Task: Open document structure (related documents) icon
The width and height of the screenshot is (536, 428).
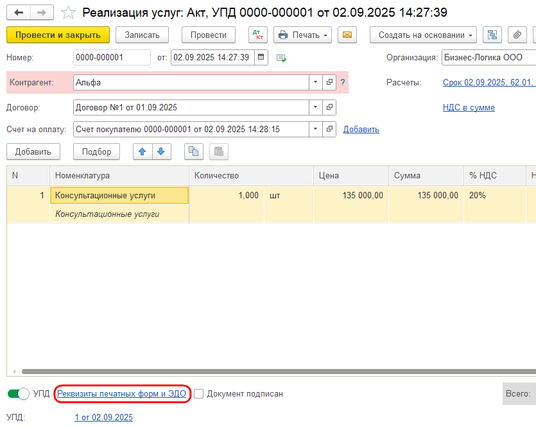Action: click(492, 35)
